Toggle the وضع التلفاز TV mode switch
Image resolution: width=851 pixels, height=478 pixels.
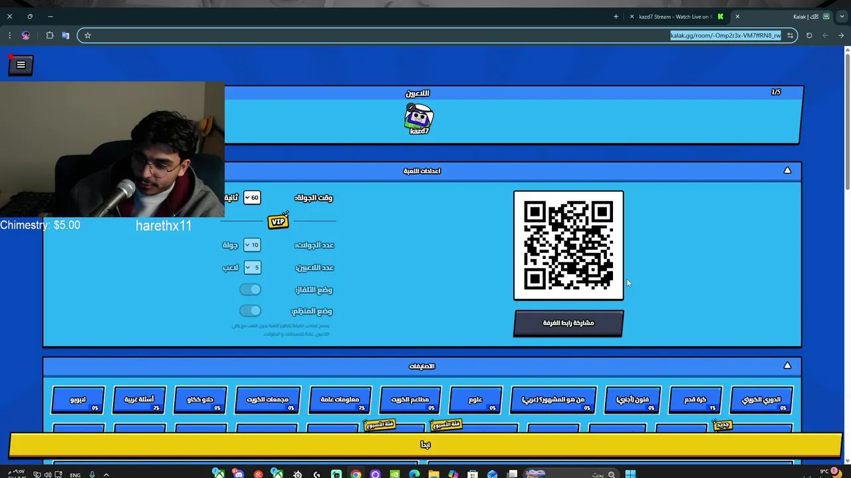coord(251,289)
